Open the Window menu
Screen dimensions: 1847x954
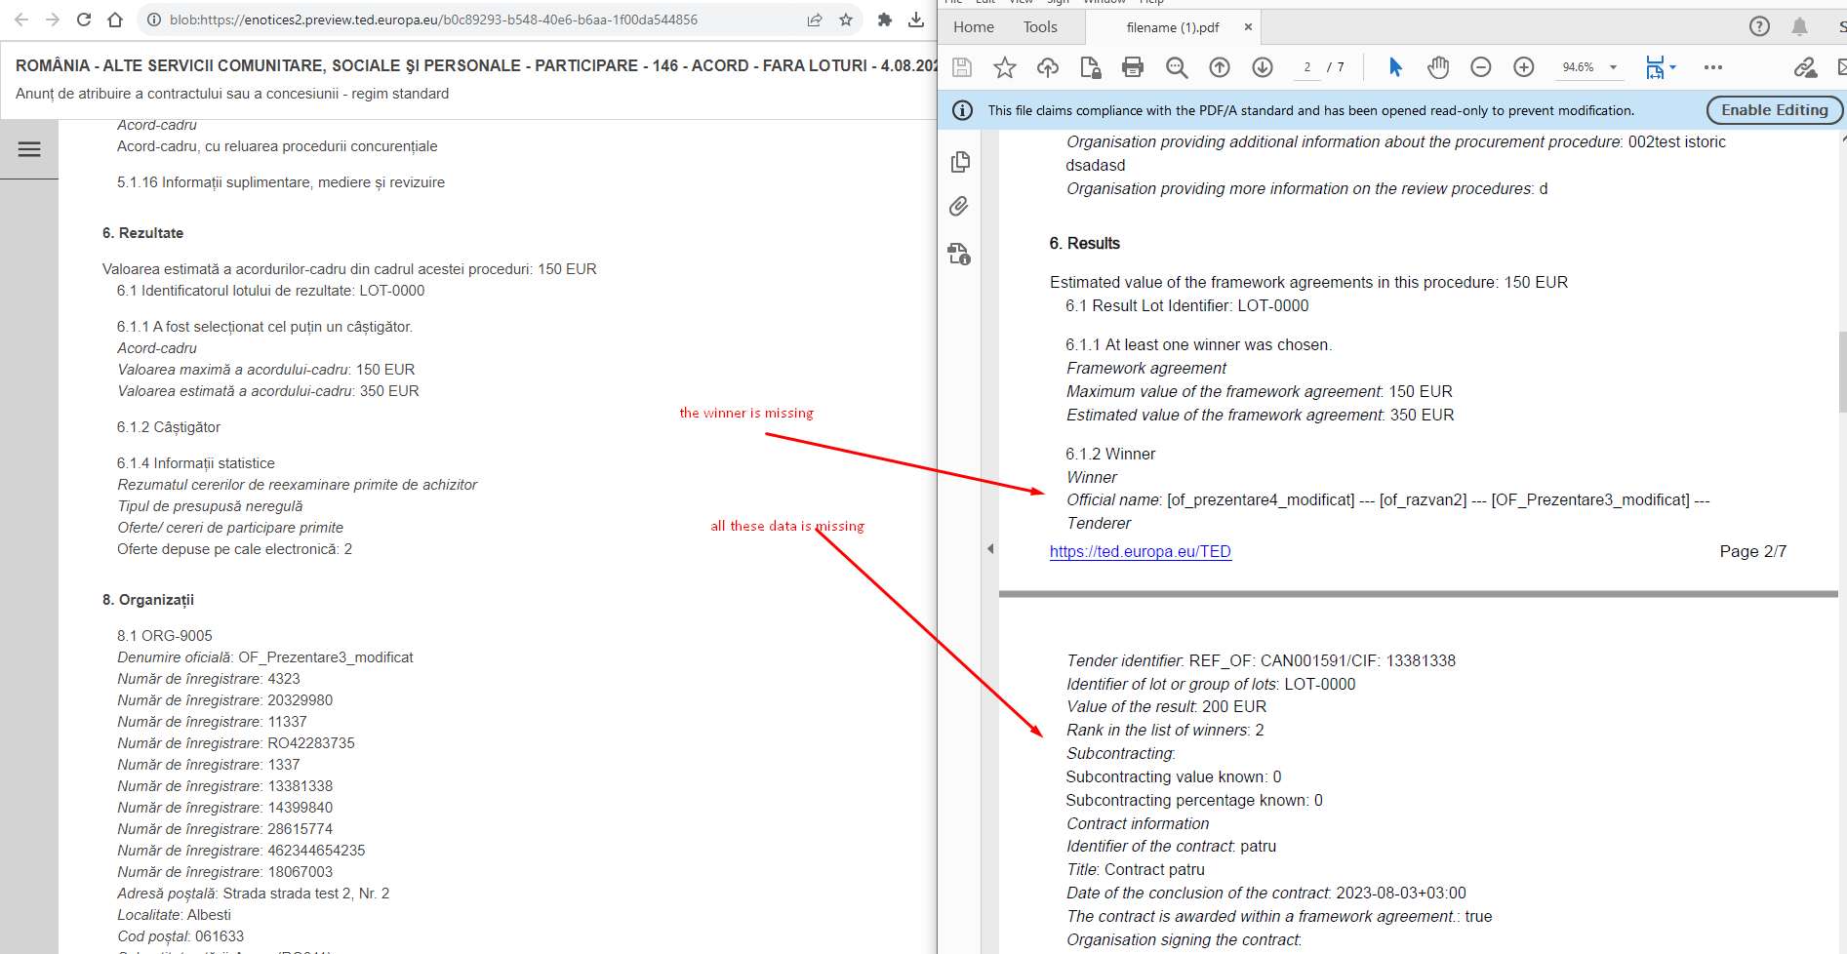[1104, 3]
